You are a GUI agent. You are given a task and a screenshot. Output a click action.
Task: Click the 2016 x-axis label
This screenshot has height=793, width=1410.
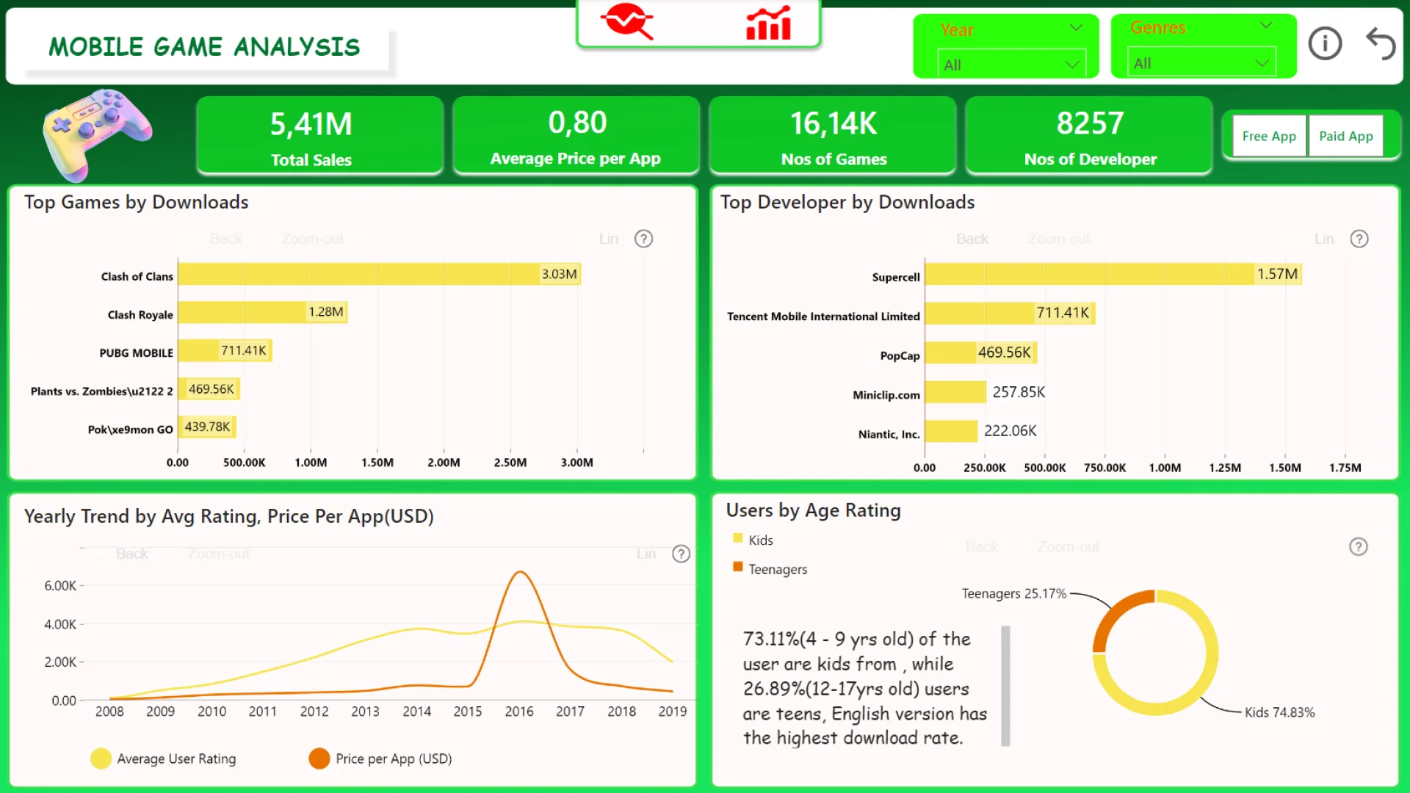click(x=518, y=711)
